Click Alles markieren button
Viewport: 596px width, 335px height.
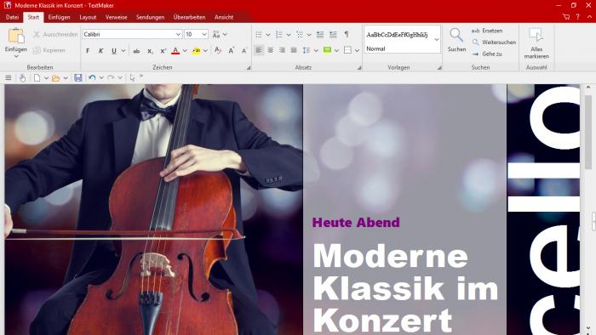tap(536, 43)
